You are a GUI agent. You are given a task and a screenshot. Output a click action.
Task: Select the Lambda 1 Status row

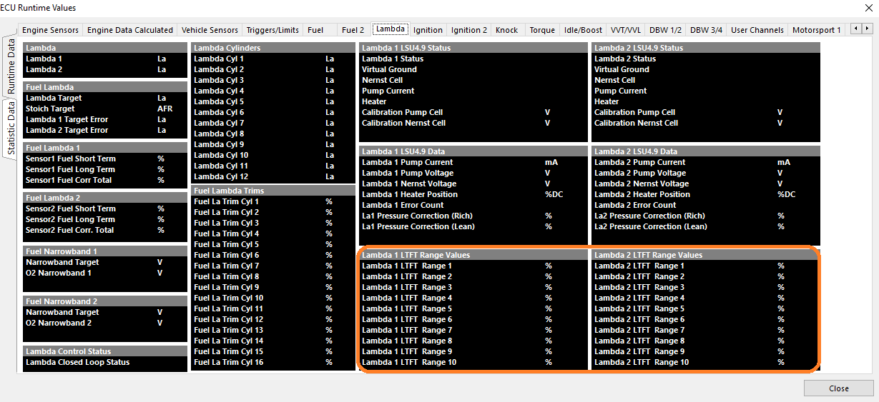[x=473, y=59]
